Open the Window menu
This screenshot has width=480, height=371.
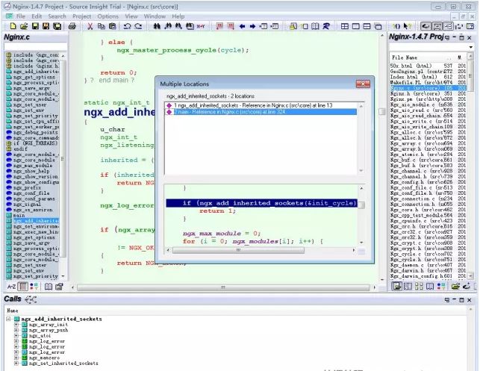(155, 16)
